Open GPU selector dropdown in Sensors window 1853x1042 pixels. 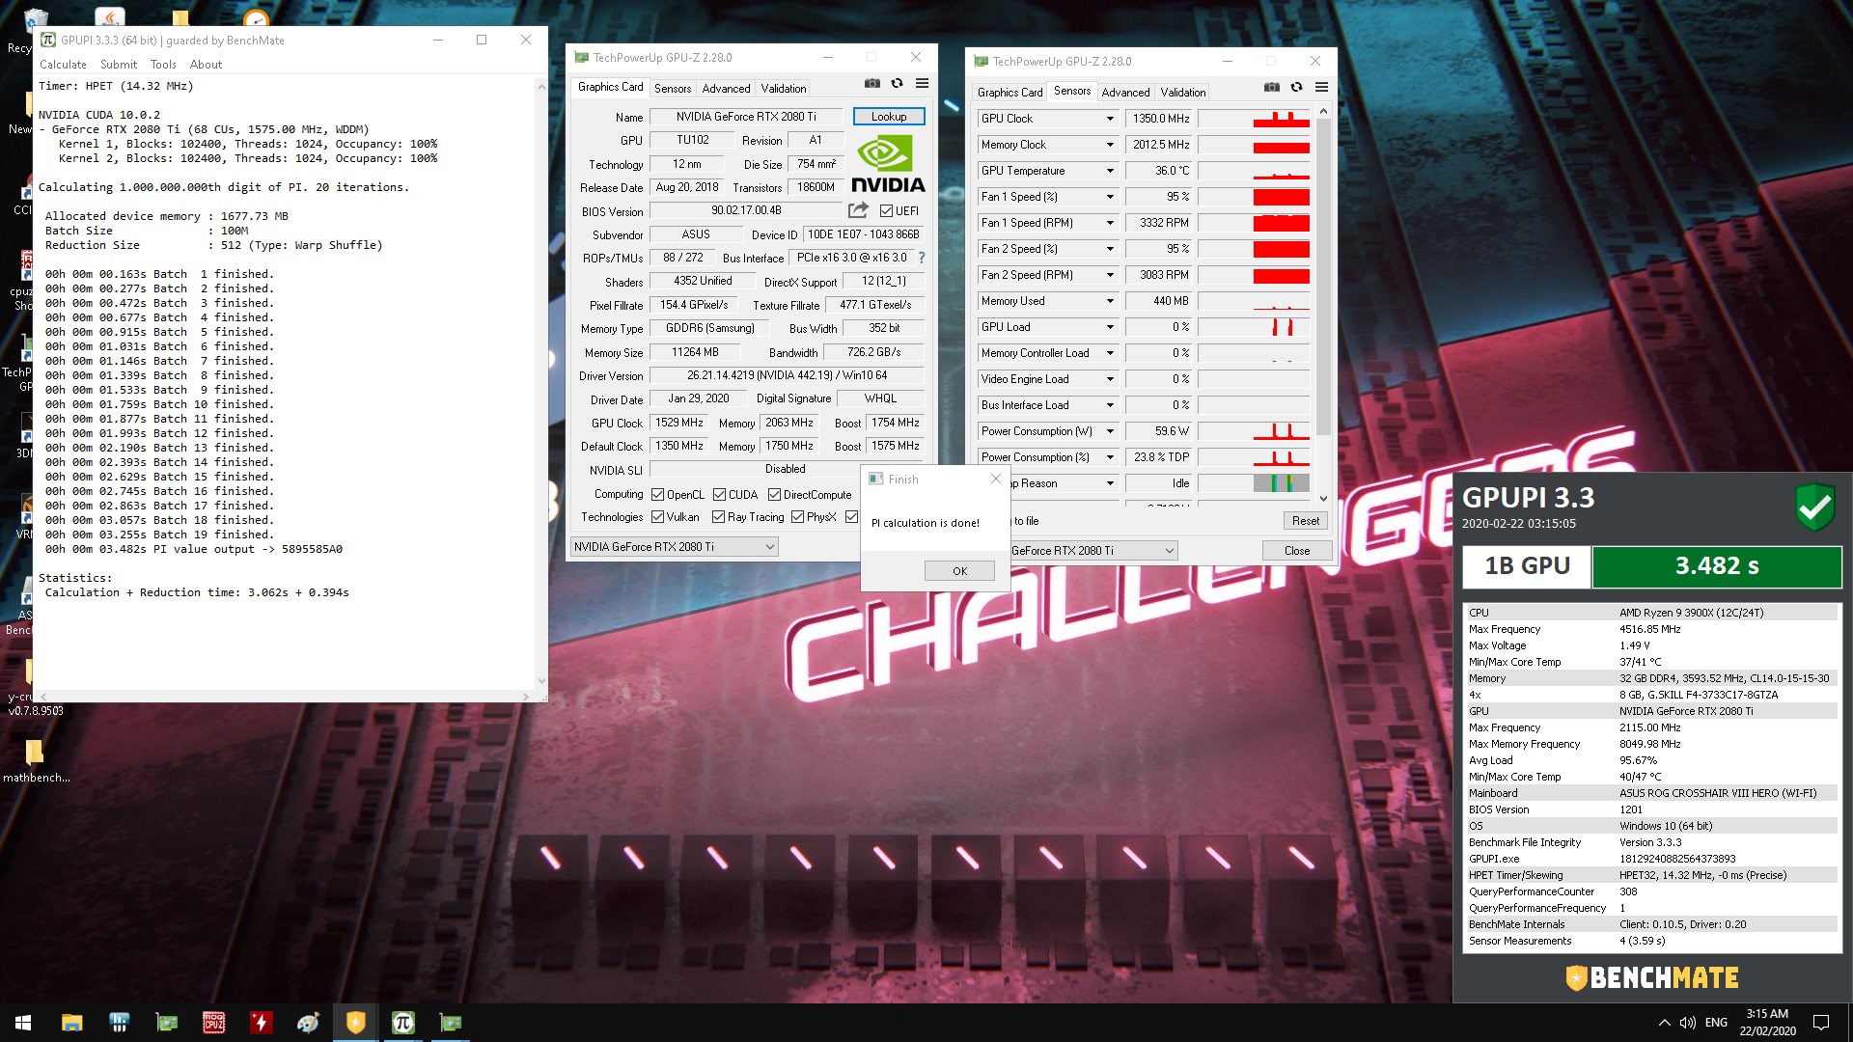[1093, 551]
